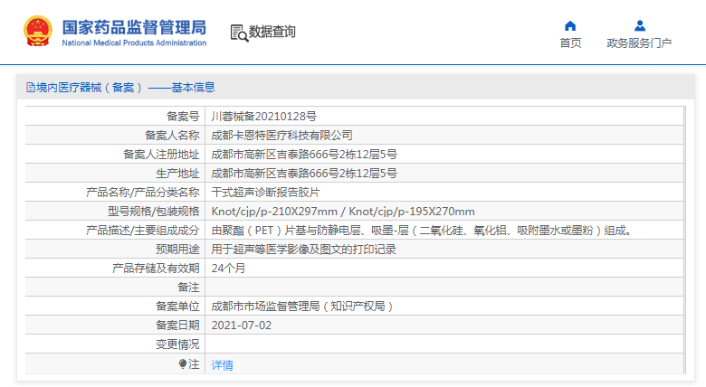The width and height of the screenshot is (706, 387).
Task: Select company name 成都卡恩特医疗科技有限公司
Action: [281, 136]
